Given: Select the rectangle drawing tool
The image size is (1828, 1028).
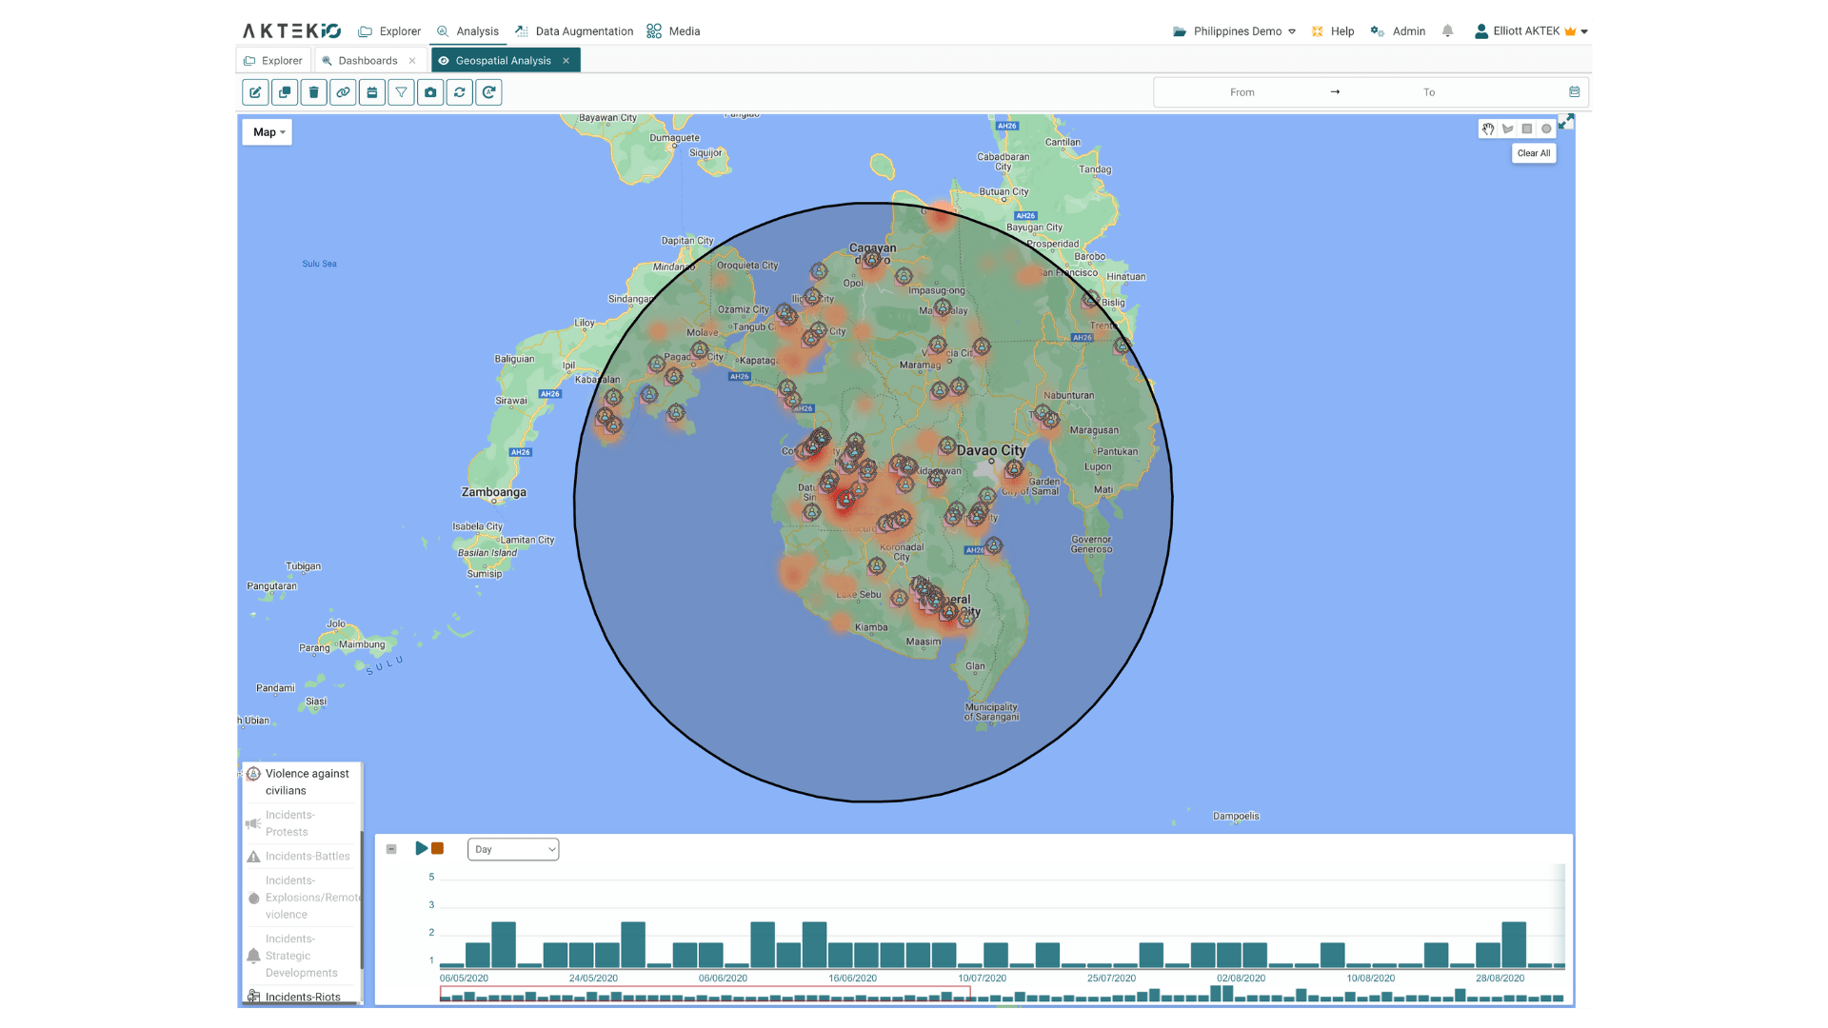Looking at the screenshot, I should 1526,128.
